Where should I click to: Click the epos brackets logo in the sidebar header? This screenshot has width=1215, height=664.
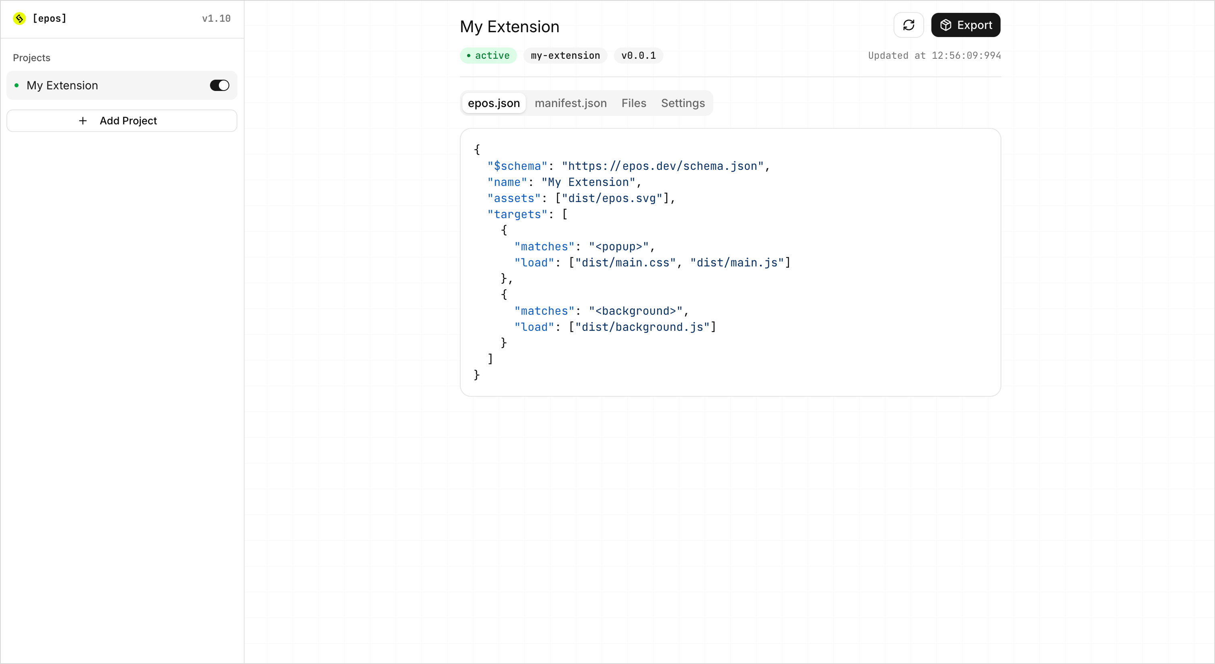tap(49, 19)
